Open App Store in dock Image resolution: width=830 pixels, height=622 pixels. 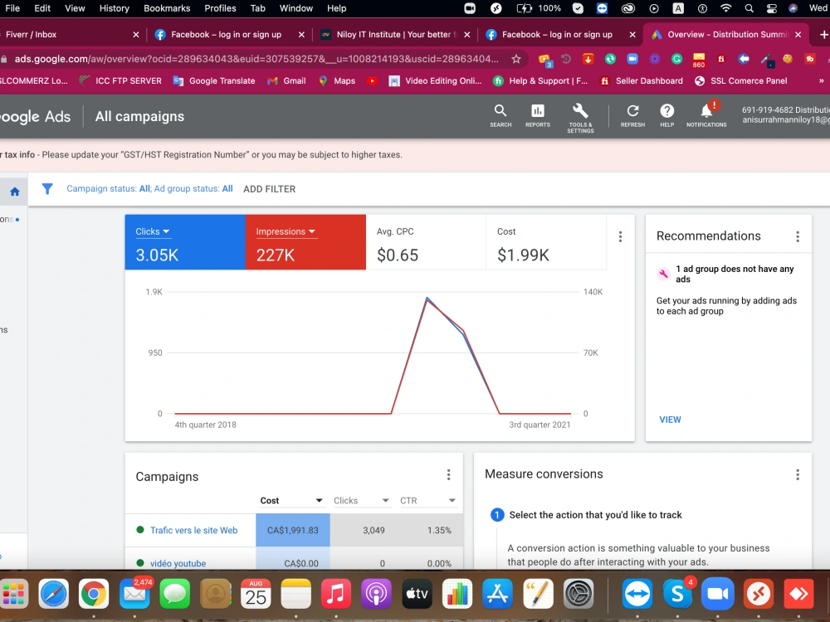497,594
